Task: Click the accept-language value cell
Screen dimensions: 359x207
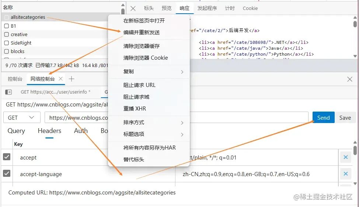Action: pos(257,174)
